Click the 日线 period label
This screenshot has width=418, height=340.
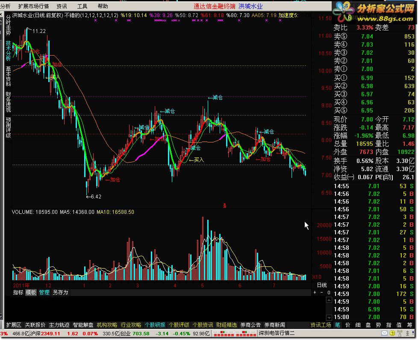(322, 285)
